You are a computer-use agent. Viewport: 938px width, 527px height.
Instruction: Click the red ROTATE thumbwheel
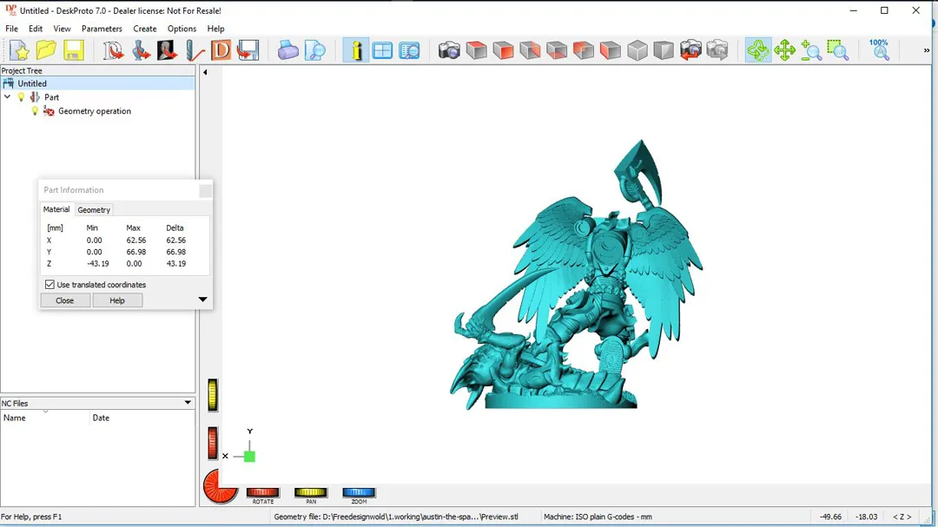262,492
